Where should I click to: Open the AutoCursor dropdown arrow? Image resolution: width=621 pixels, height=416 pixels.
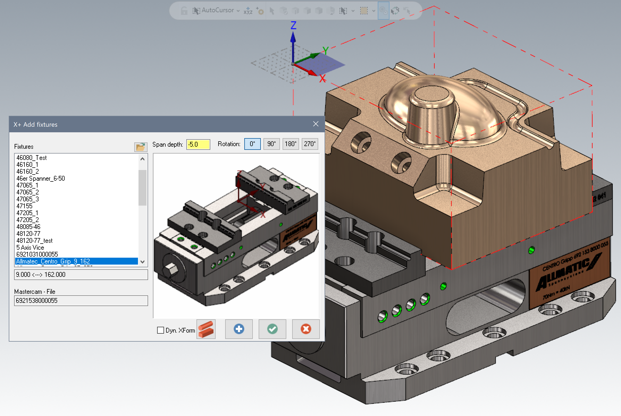[238, 11]
